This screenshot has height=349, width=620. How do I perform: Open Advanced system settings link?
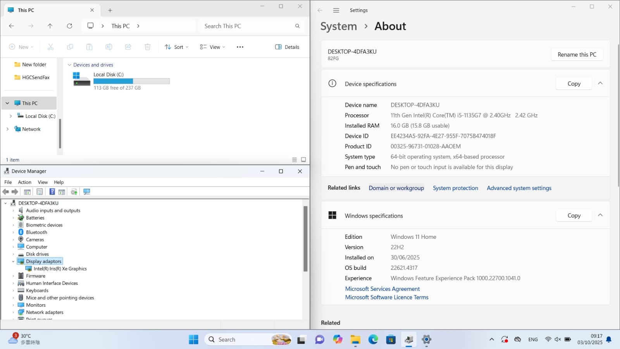tap(519, 188)
